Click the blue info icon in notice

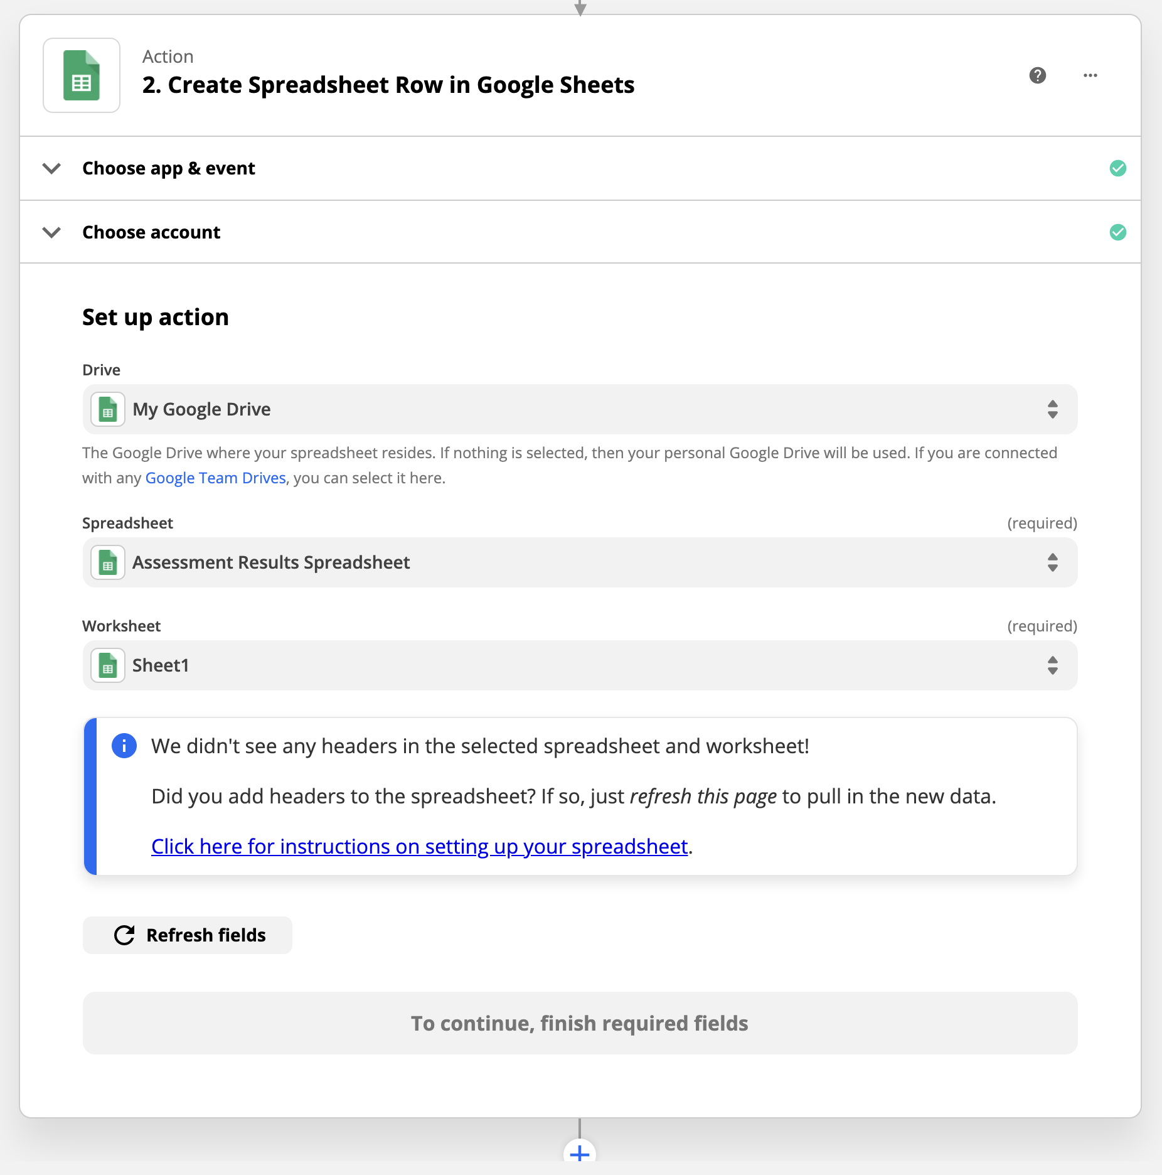[124, 746]
